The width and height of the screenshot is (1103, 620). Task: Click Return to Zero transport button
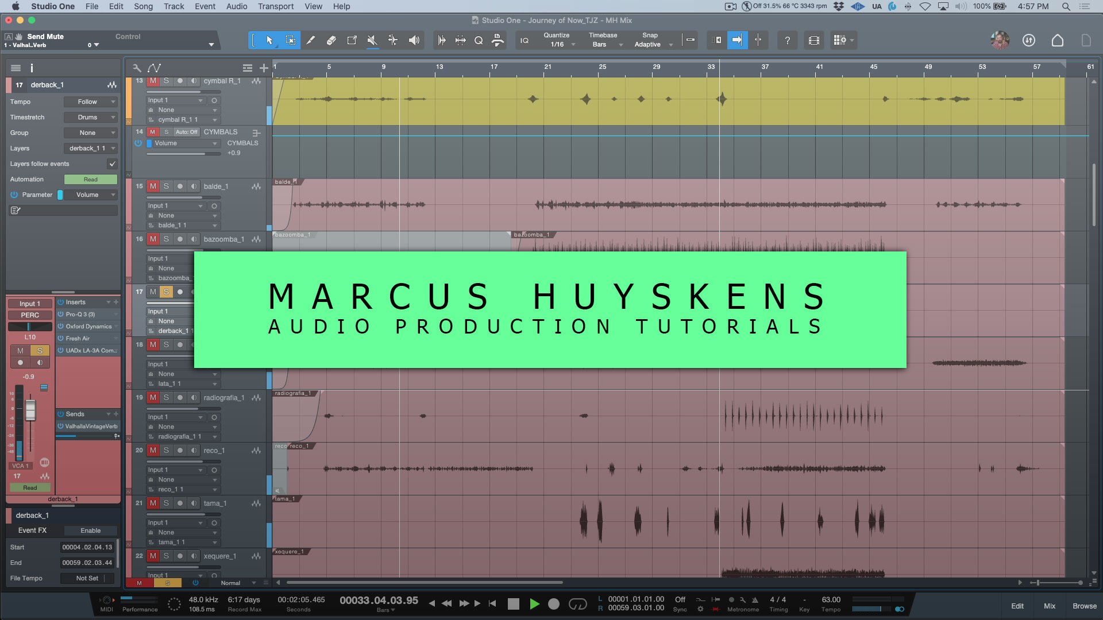[492, 603]
